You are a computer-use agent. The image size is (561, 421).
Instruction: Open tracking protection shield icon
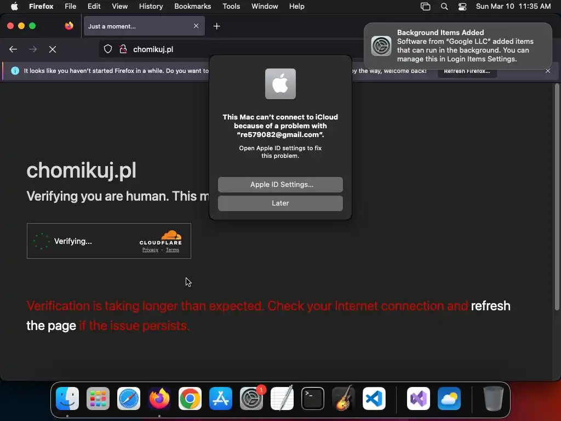click(x=108, y=49)
